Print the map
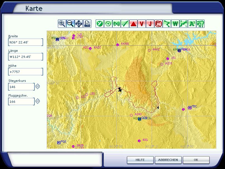Viewport: 225px width, 169px height. click(x=87, y=24)
